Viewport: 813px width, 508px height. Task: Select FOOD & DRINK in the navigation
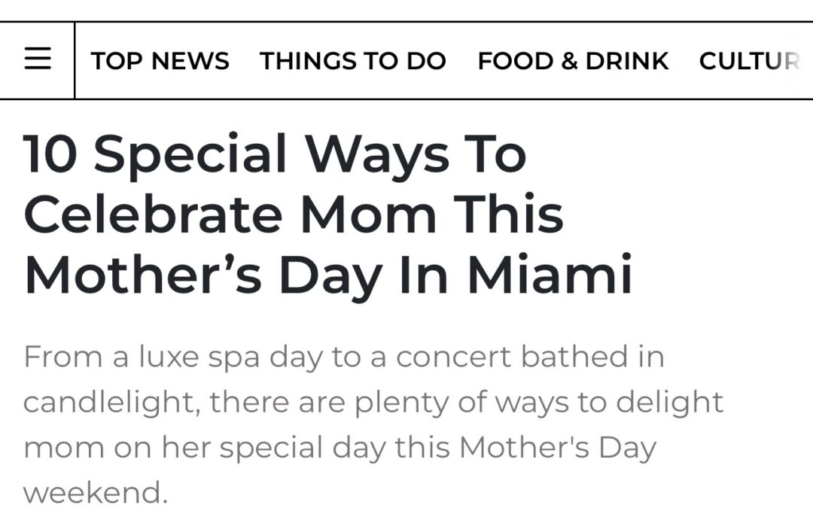(573, 61)
